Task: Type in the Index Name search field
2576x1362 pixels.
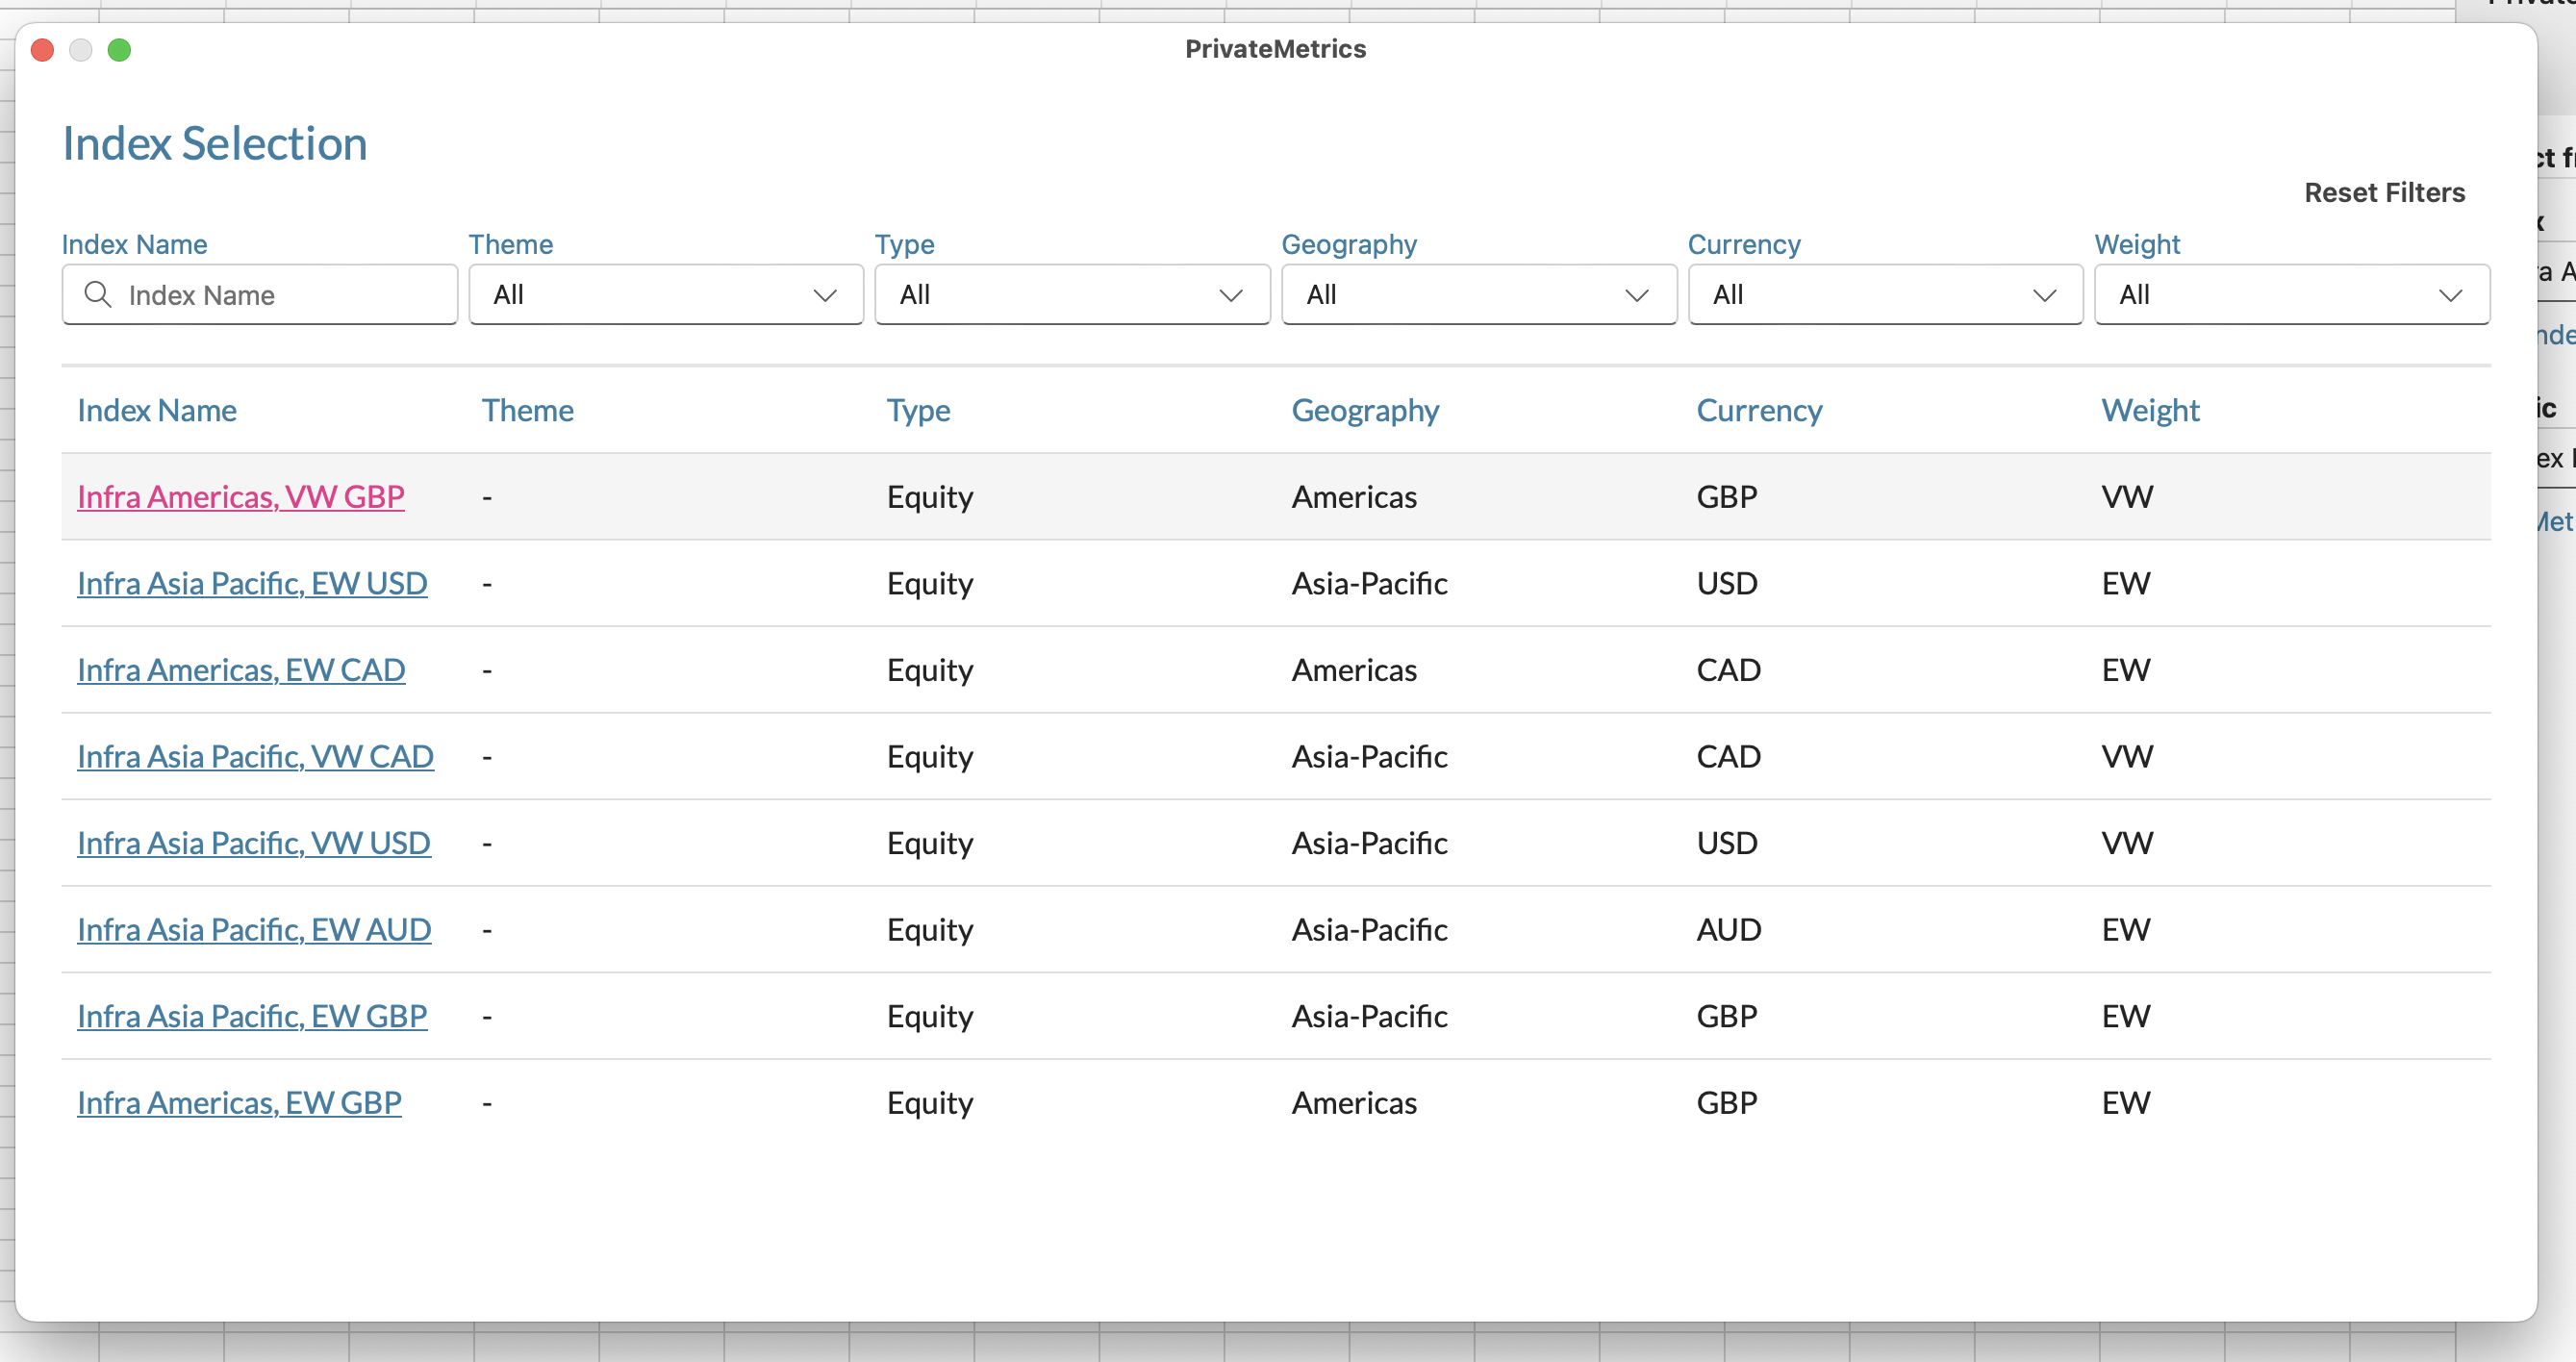Action: tap(280, 295)
